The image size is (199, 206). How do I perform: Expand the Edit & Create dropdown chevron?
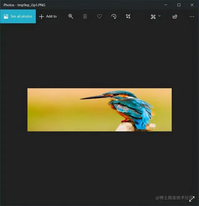(160, 16)
